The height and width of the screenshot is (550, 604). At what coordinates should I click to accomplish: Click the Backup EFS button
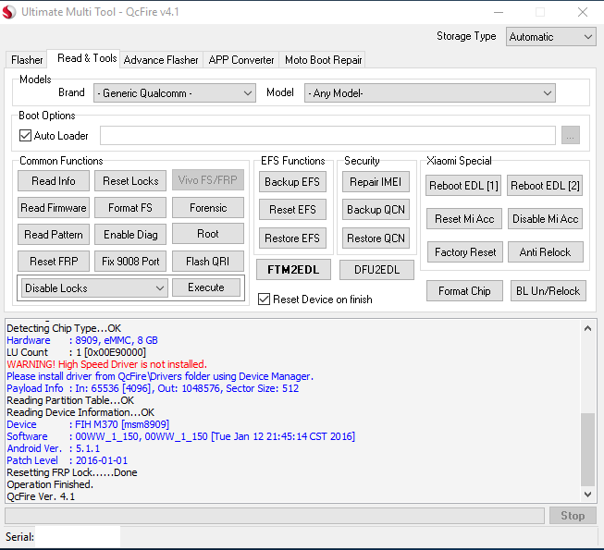tap(292, 182)
